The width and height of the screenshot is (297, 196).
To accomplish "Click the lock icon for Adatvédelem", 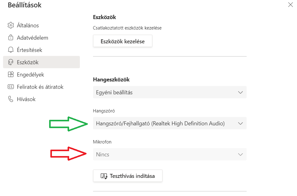I will (x=11, y=38).
